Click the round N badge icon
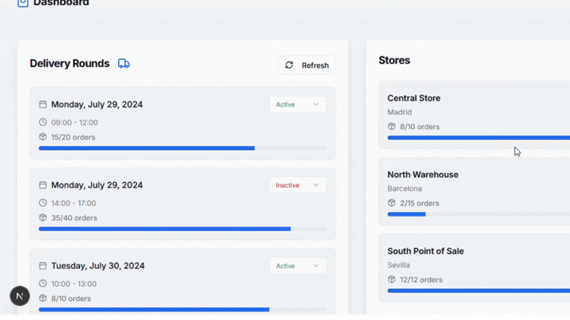570x320 pixels. tap(20, 296)
